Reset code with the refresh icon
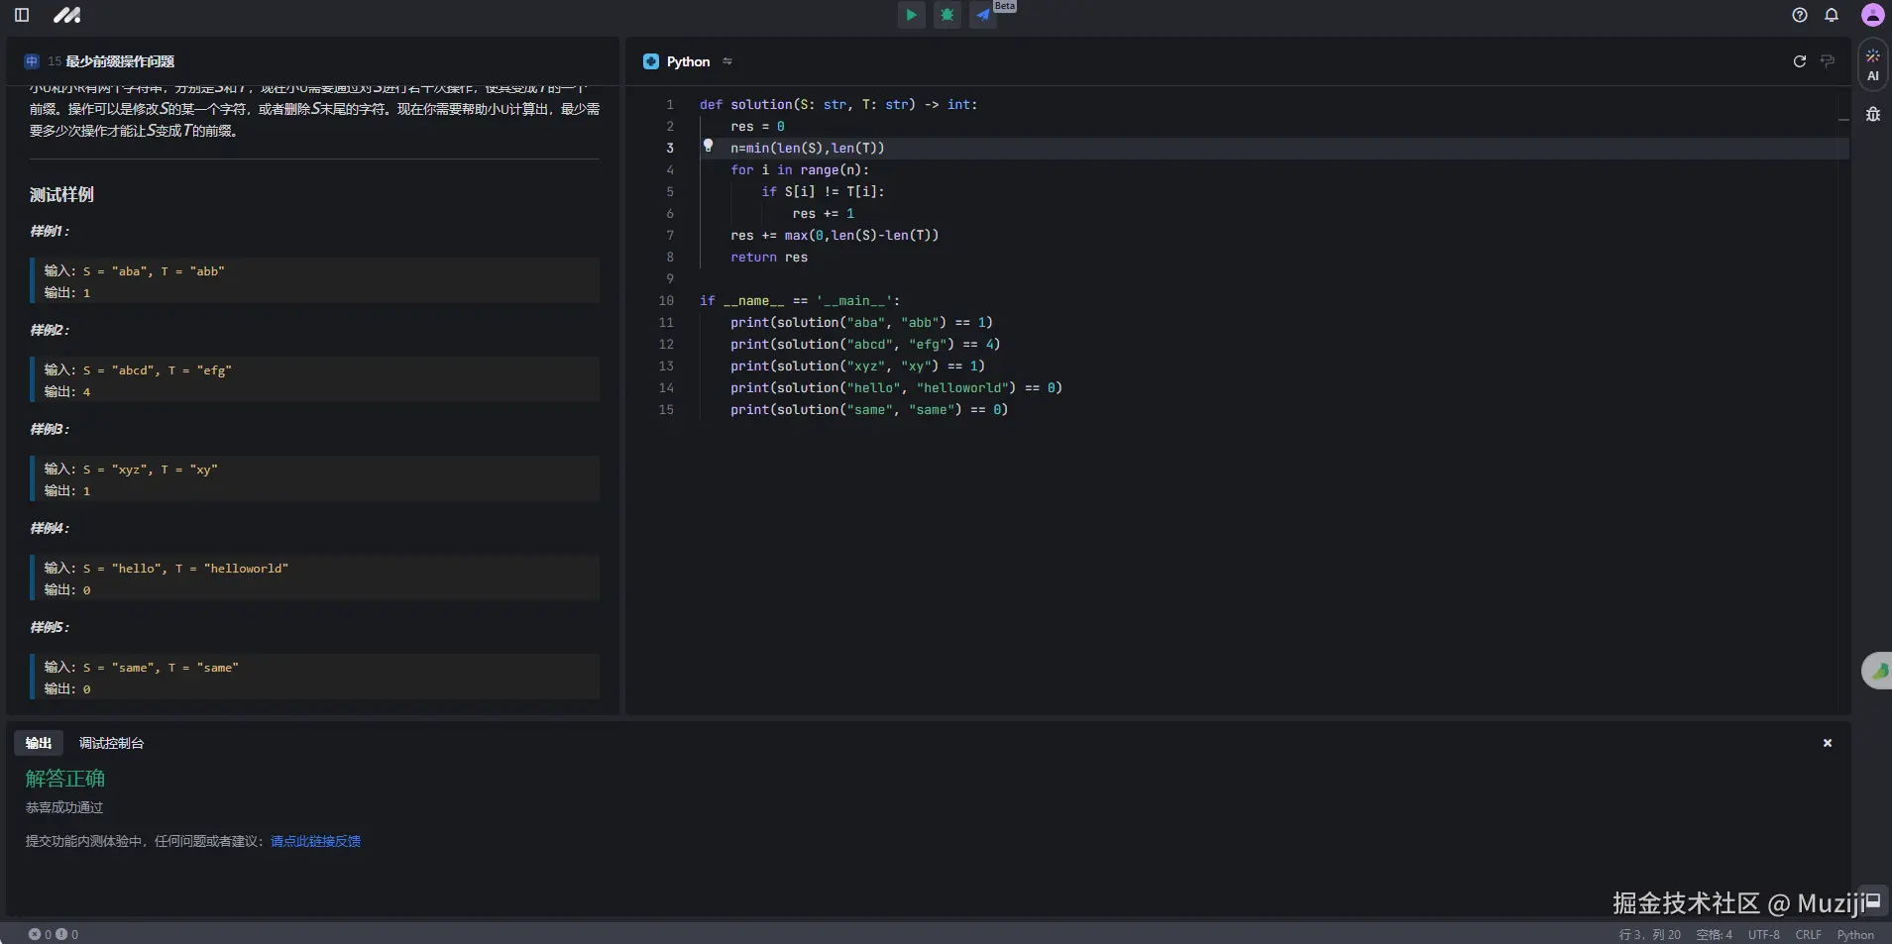This screenshot has height=944, width=1892. click(1800, 61)
